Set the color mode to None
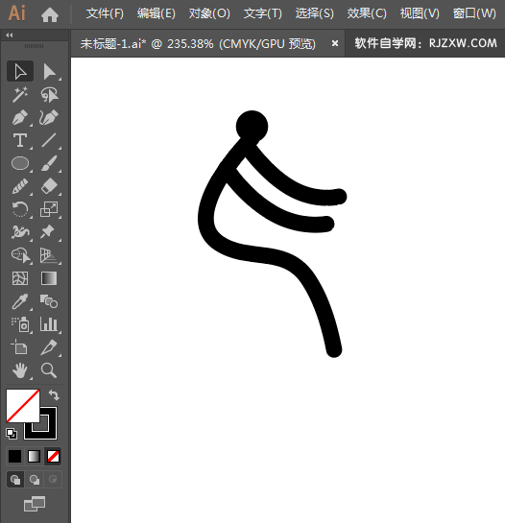The image size is (505, 523). [x=53, y=456]
